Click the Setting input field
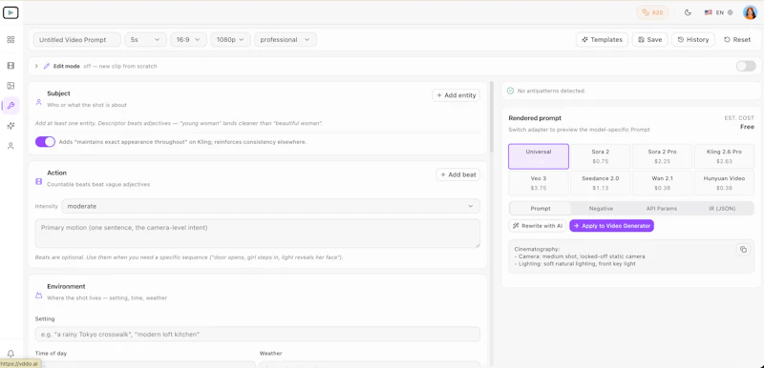The height and width of the screenshot is (368, 764). pyautogui.click(x=257, y=334)
